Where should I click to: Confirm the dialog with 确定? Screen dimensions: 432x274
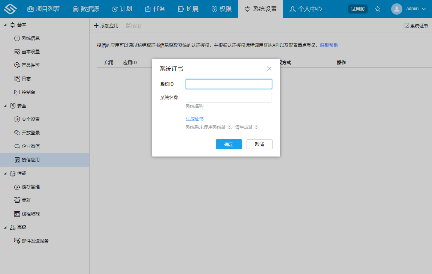coord(229,144)
